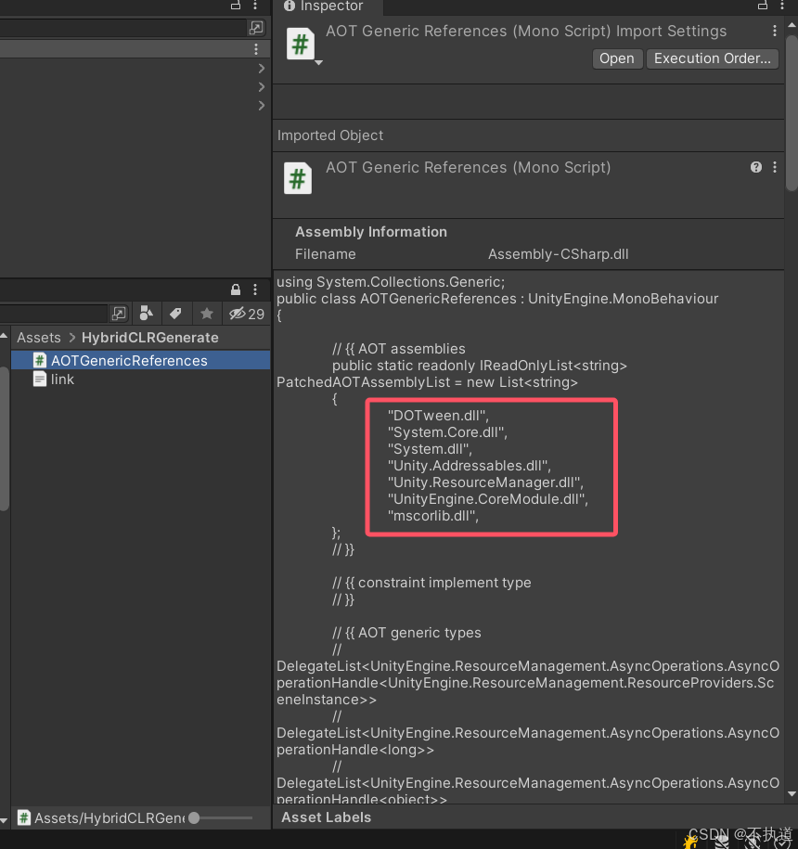Expand first chevron row in upper-left panel
Image resolution: width=798 pixels, height=849 pixels.
(262, 69)
